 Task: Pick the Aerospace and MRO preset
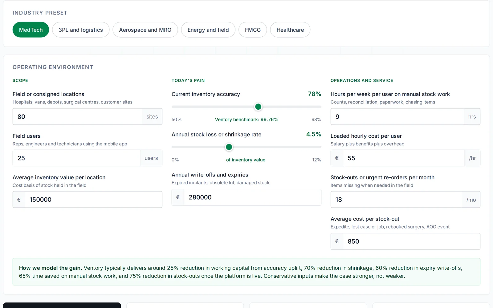145,30
